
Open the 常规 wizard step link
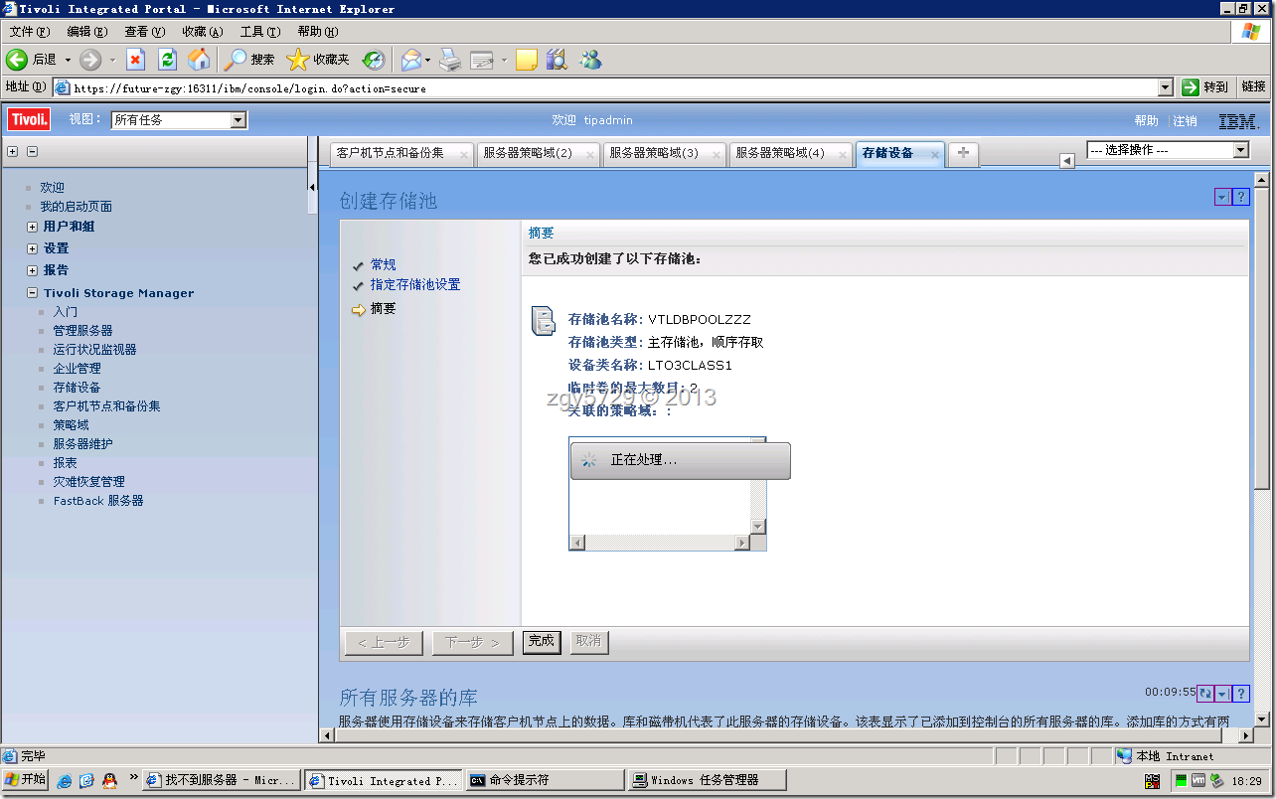click(383, 264)
